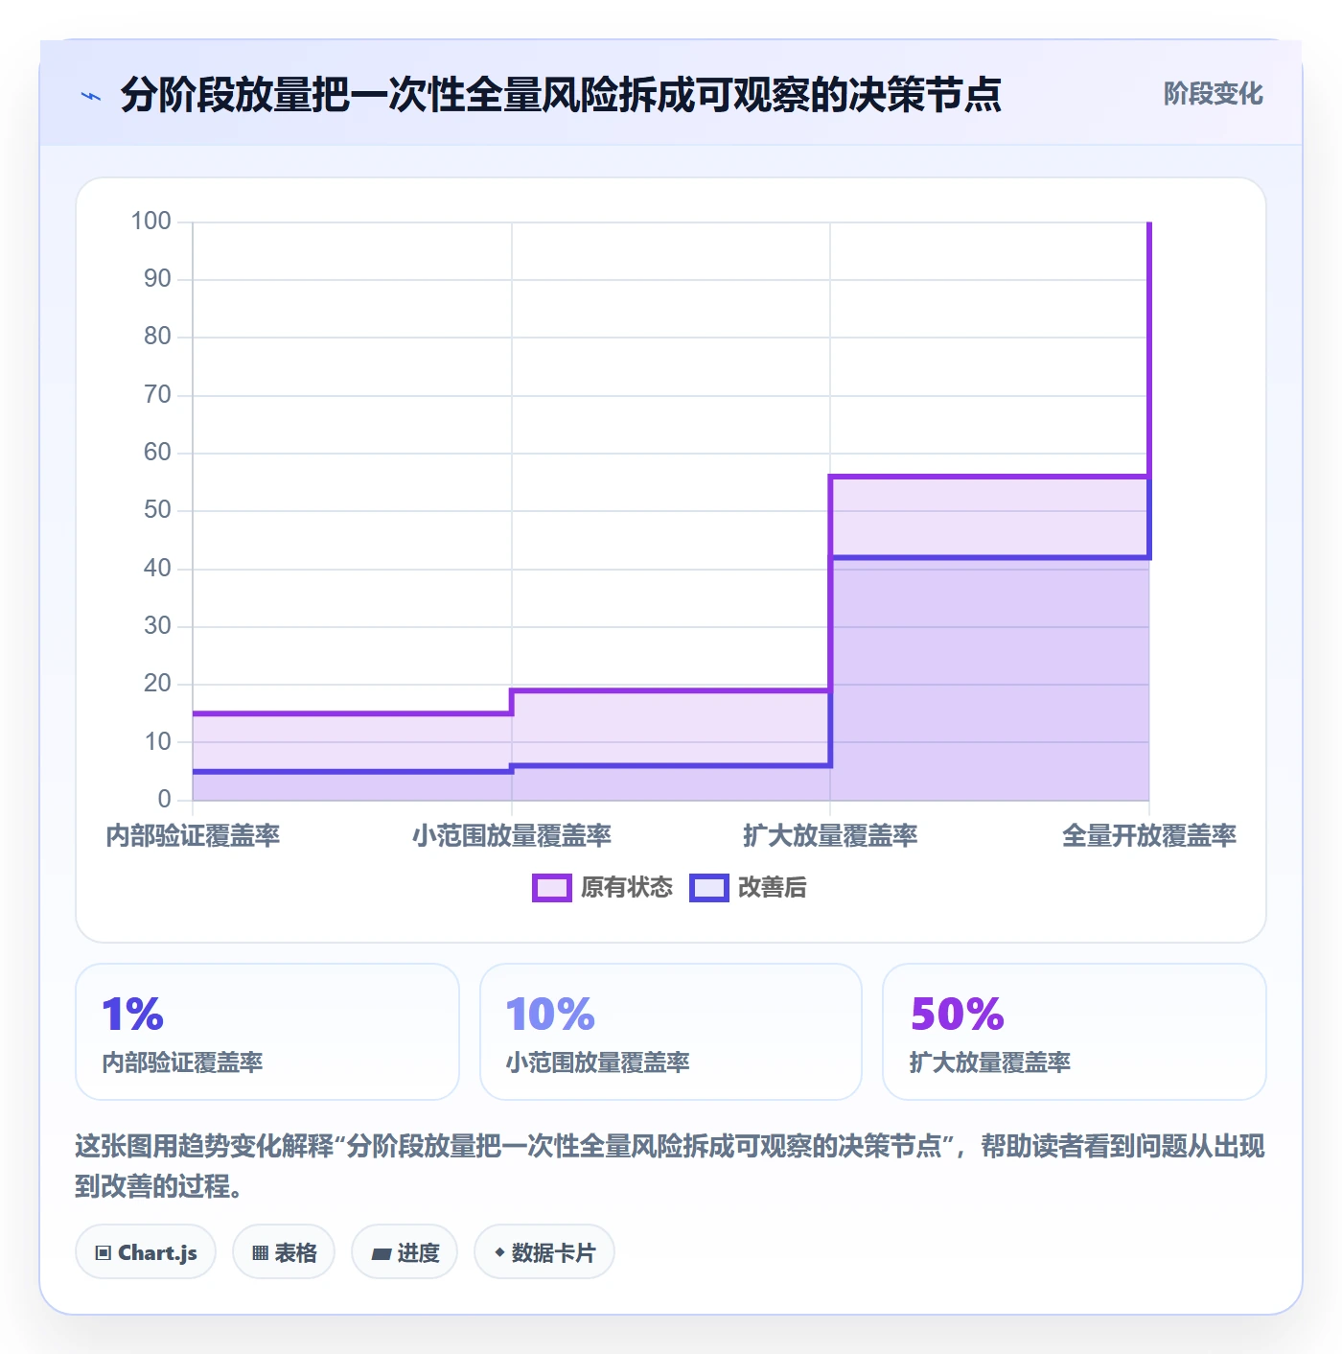The height and width of the screenshot is (1354, 1342).
Task: Click the 1% value in the first card
Action: click(133, 1015)
